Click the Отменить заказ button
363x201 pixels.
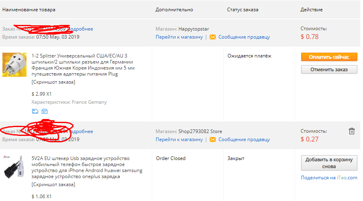coord(329,70)
